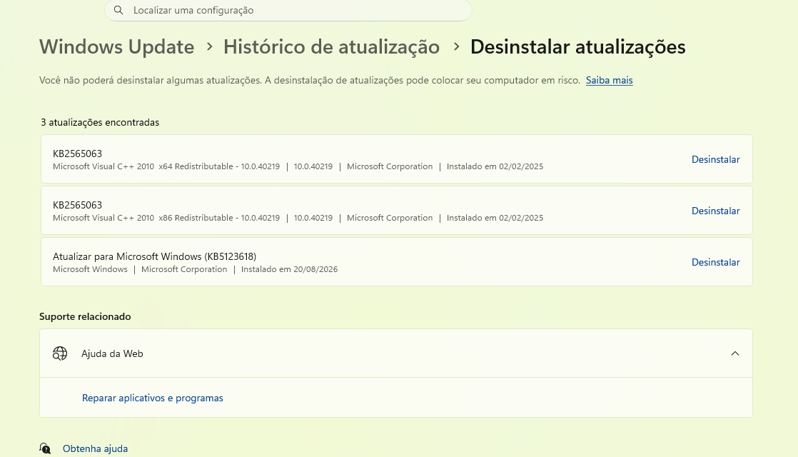Collapse the Ajuda da Web section
Screen dimensions: 798x457
click(735, 353)
